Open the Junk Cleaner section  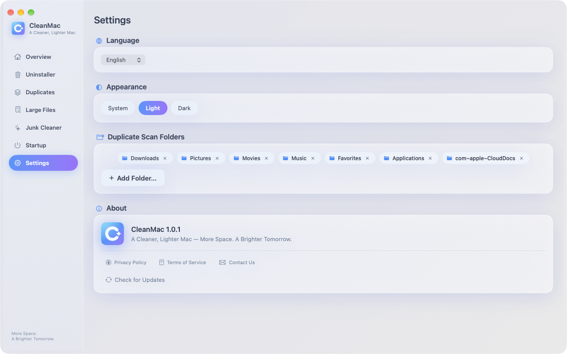pos(43,127)
